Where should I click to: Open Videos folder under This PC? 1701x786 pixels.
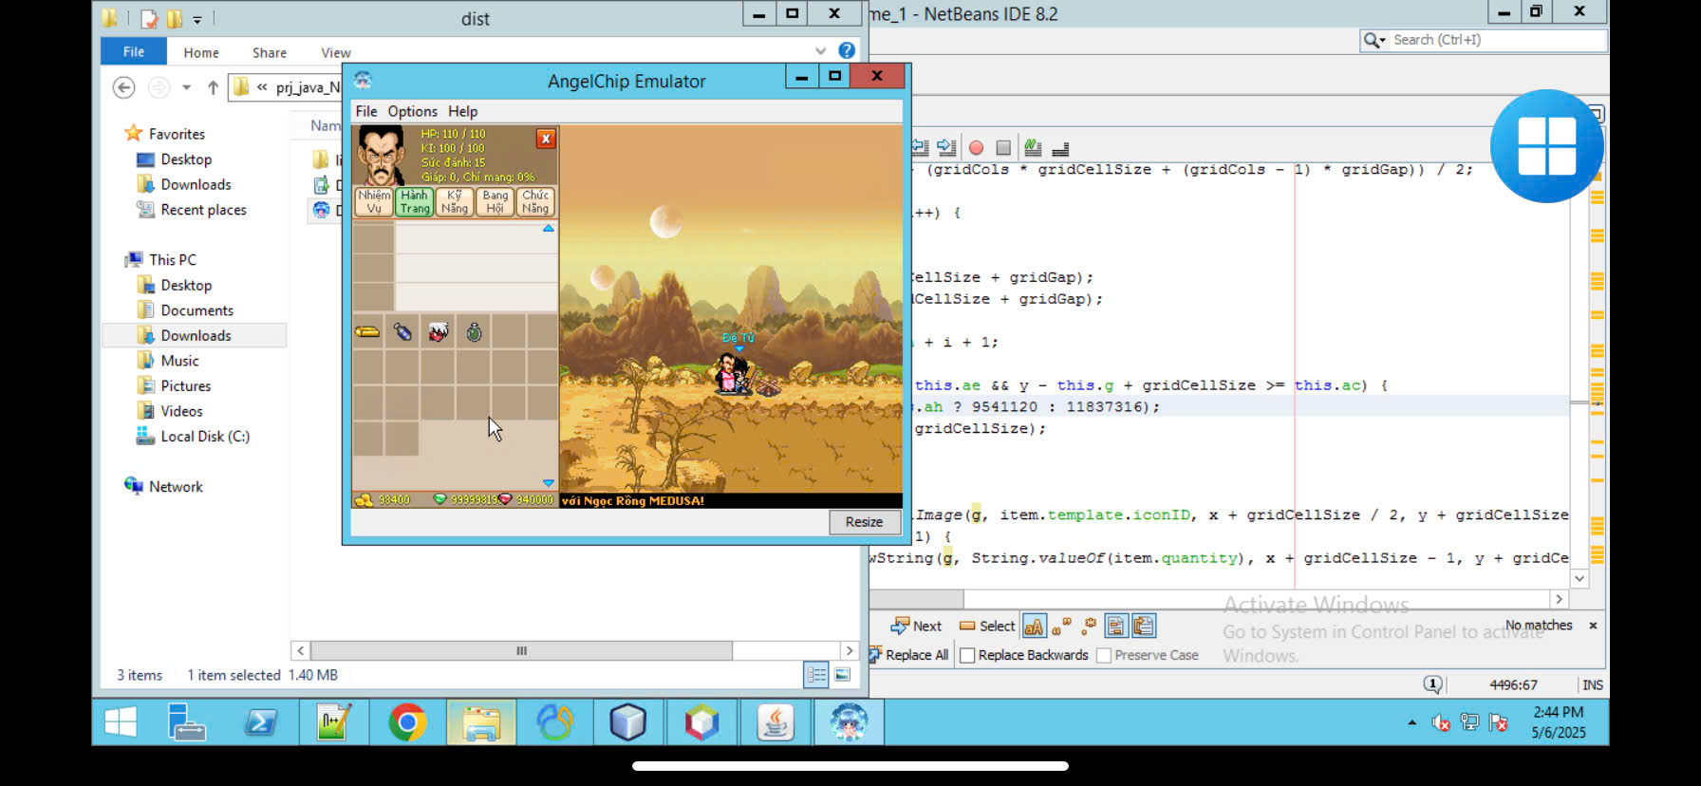[x=170, y=411]
